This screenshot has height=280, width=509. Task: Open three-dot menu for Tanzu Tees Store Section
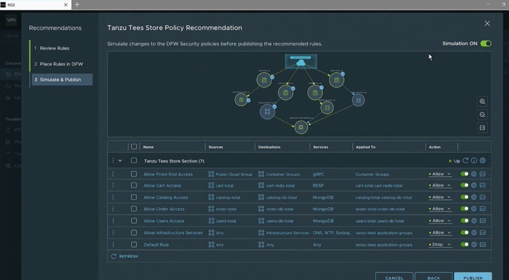tap(113, 161)
